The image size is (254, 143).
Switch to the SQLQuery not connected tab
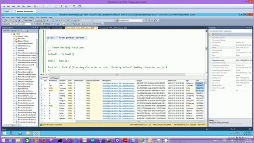[51, 28]
